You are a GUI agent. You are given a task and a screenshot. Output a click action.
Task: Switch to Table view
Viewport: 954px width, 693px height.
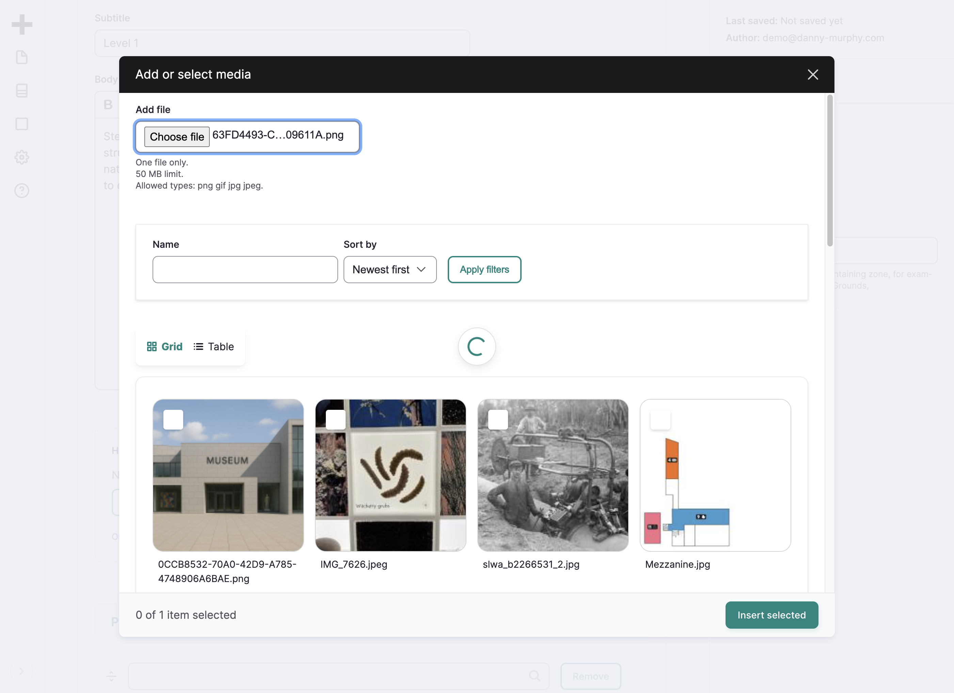tap(214, 346)
